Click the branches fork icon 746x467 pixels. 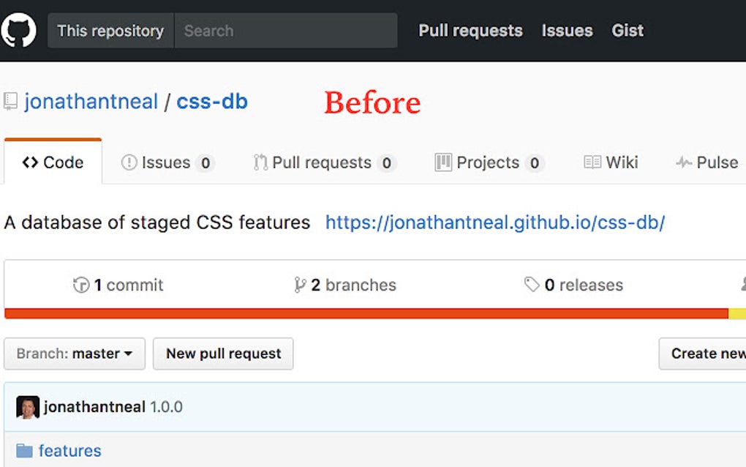300,285
